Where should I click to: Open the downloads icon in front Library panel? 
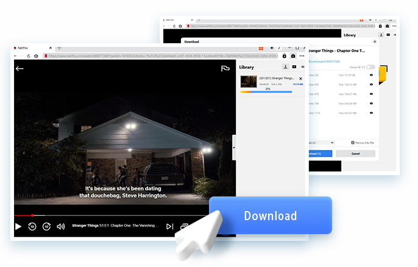pyautogui.click(x=285, y=67)
